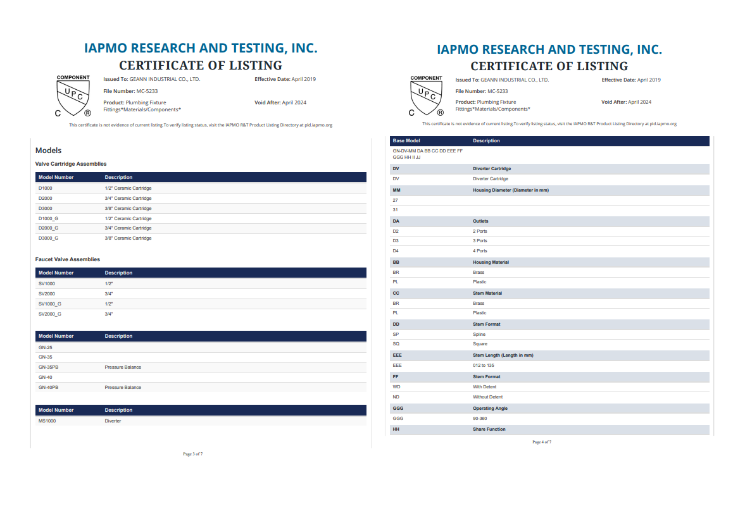Click the Valve Cartridge Assemblies heading

[71, 164]
